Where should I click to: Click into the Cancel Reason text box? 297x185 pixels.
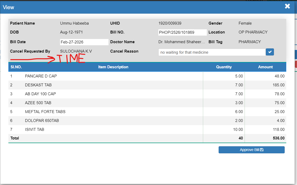click(x=212, y=52)
